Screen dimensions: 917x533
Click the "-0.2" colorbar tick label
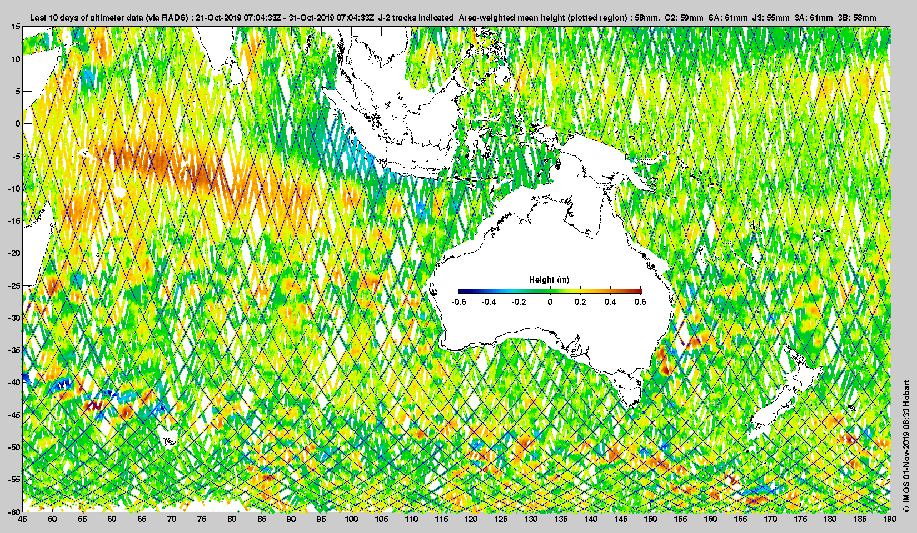click(519, 302)
